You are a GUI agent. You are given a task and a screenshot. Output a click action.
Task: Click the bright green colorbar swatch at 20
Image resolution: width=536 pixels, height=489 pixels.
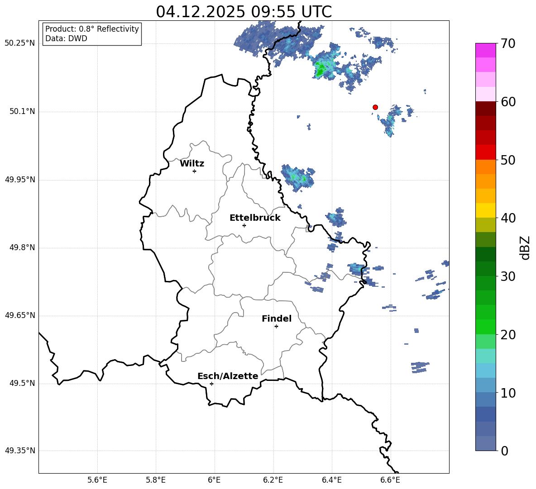click(x=485, y=327)
